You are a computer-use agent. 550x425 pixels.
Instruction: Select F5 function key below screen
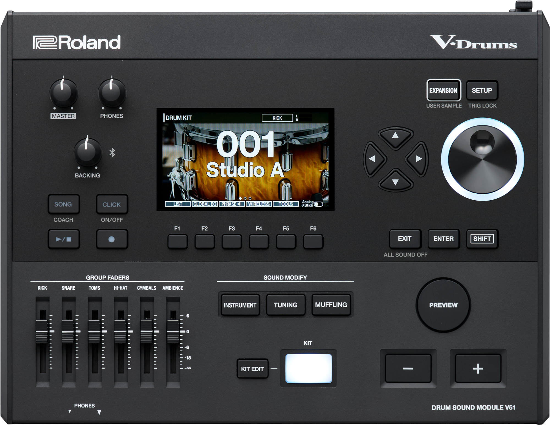tap(286, 242)
